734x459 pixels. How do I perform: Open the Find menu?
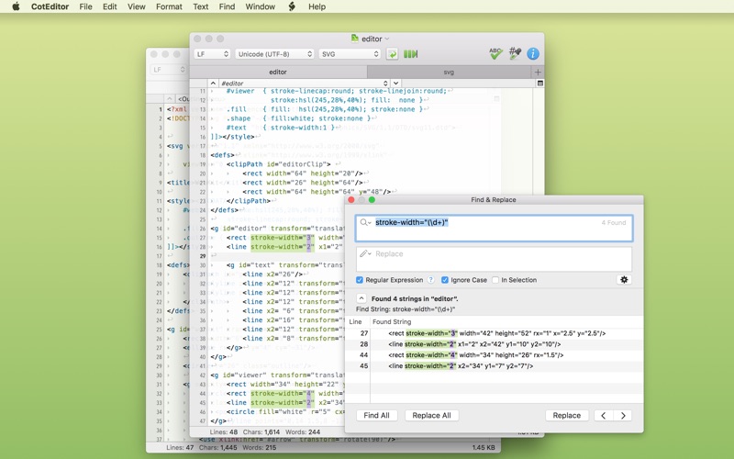227,6
